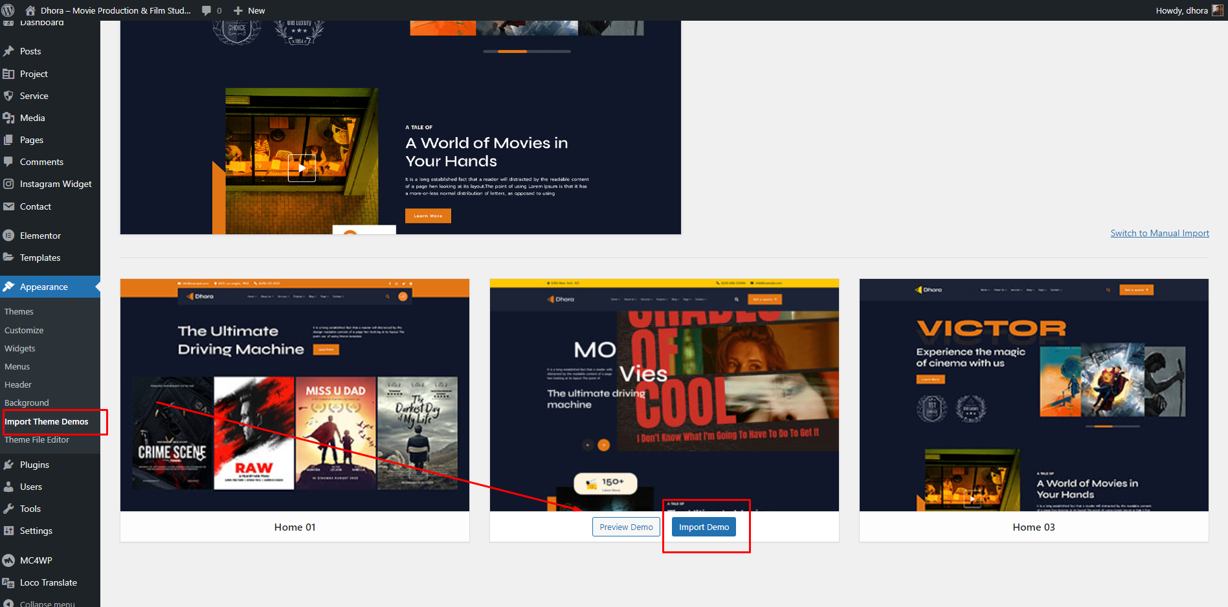Image resolution: width=1228 pixels, height=607 pixels.
Task: Click the Preview Demo button
Action: coord(626,527)
